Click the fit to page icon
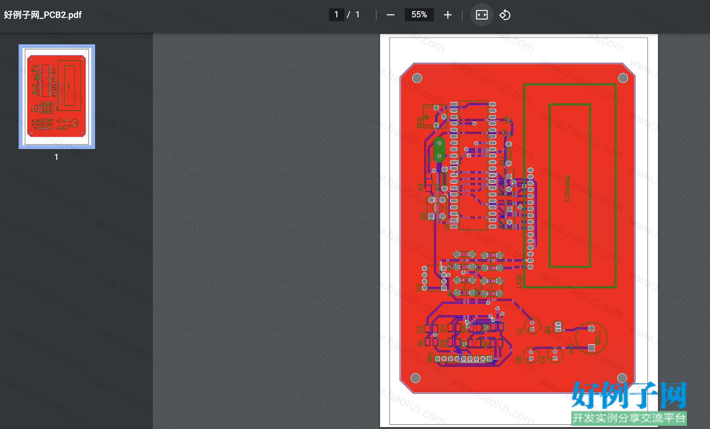 click(482, 15)
